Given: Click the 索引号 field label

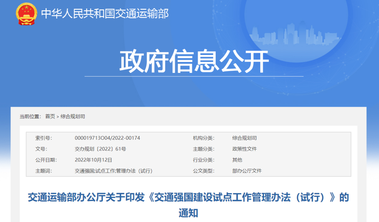Looking at the screenshot, I should [x=44, y=138].
